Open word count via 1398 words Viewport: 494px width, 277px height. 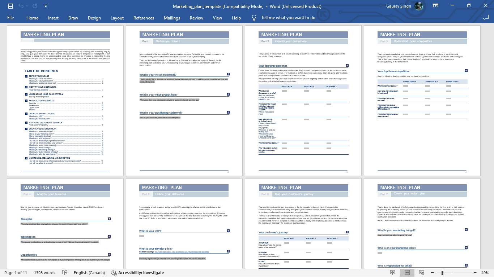click(44, 273)
